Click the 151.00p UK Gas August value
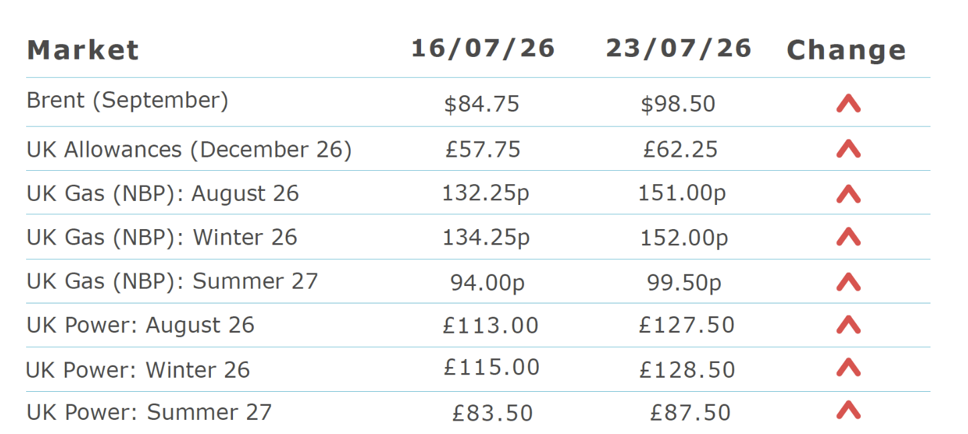The width and height of the screenshot is (968, 434). 682,194
